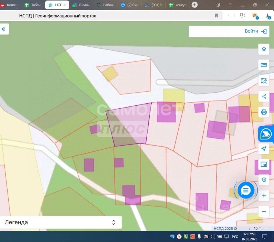Open browser downloads indicator
274x242 pixels.
(x=268, y=16)
